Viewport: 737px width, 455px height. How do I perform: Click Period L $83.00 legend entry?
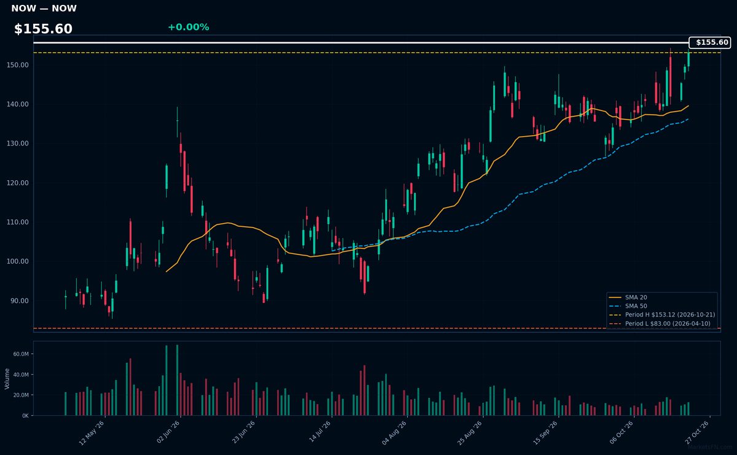661,323
